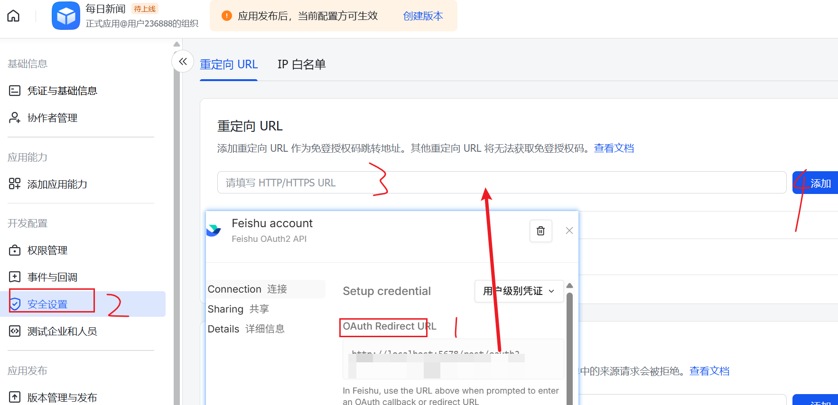The image size is (838, 405).
Task: Open the 用户级别凭证 dropdown
Action: tap(519, 291)
